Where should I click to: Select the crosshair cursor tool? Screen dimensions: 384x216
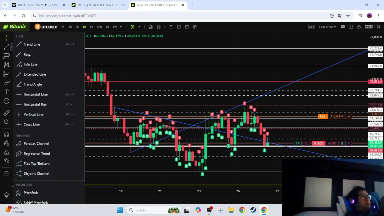point(7,38)
